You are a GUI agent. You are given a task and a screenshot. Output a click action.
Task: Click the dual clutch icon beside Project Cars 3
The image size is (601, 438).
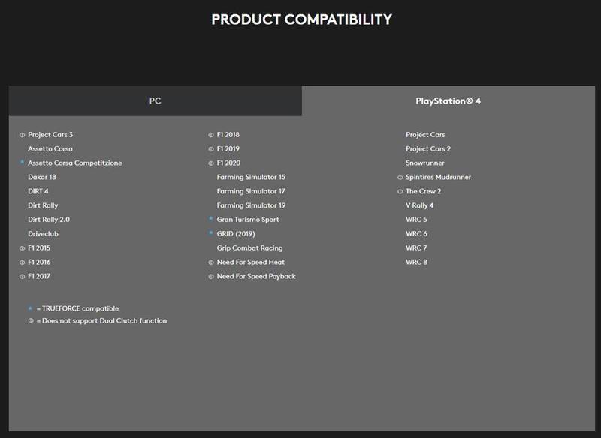(x=22, y=135)
